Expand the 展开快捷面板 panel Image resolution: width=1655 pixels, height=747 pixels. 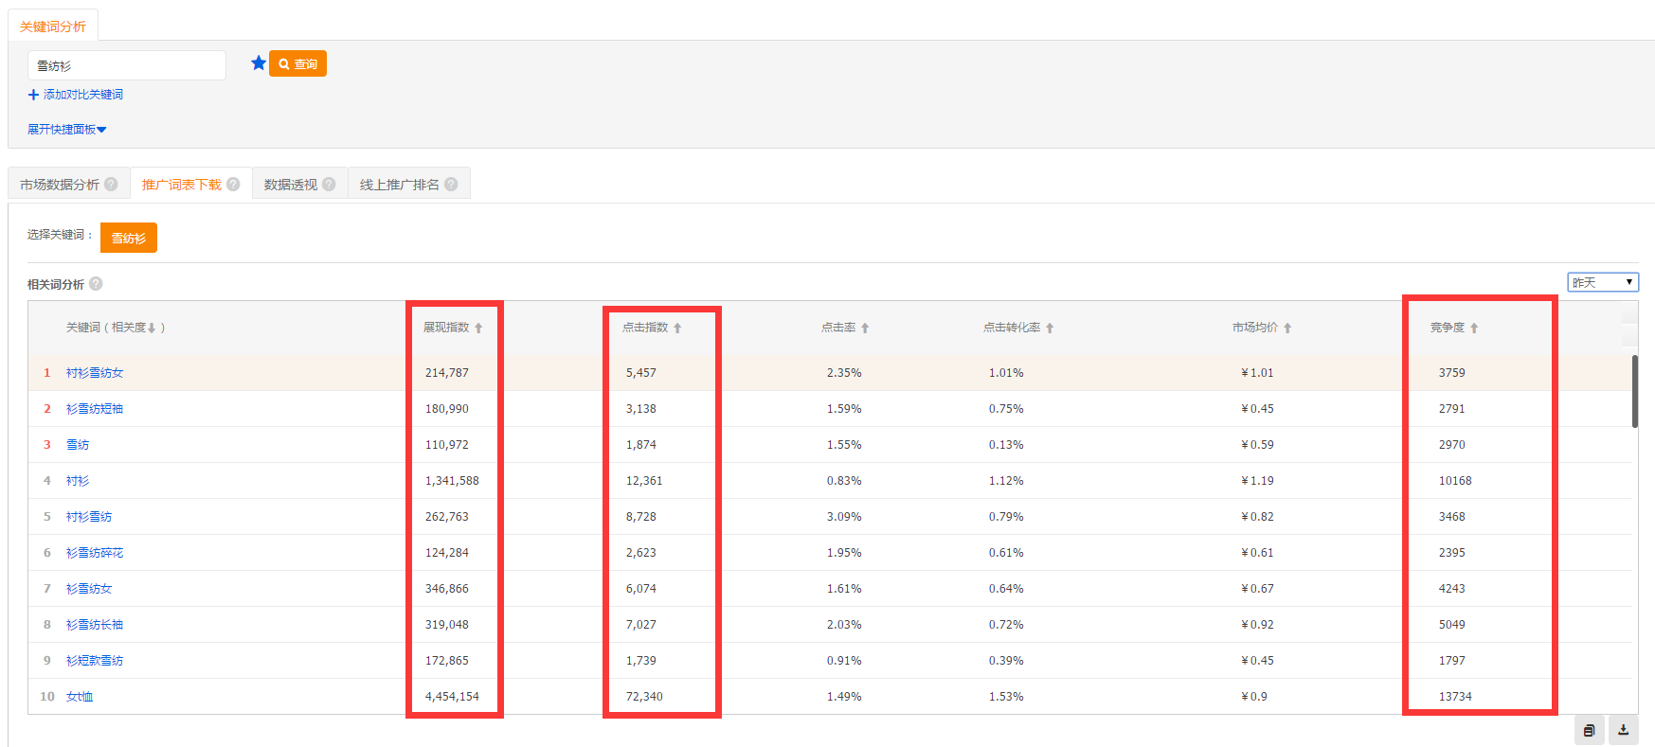(x=66, y=130)
